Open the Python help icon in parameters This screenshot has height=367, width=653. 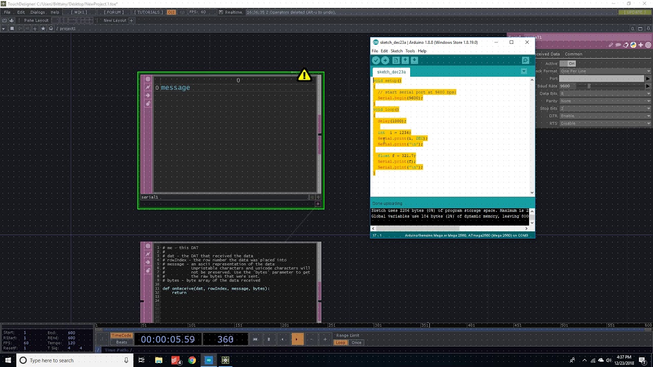coord(633,45)
